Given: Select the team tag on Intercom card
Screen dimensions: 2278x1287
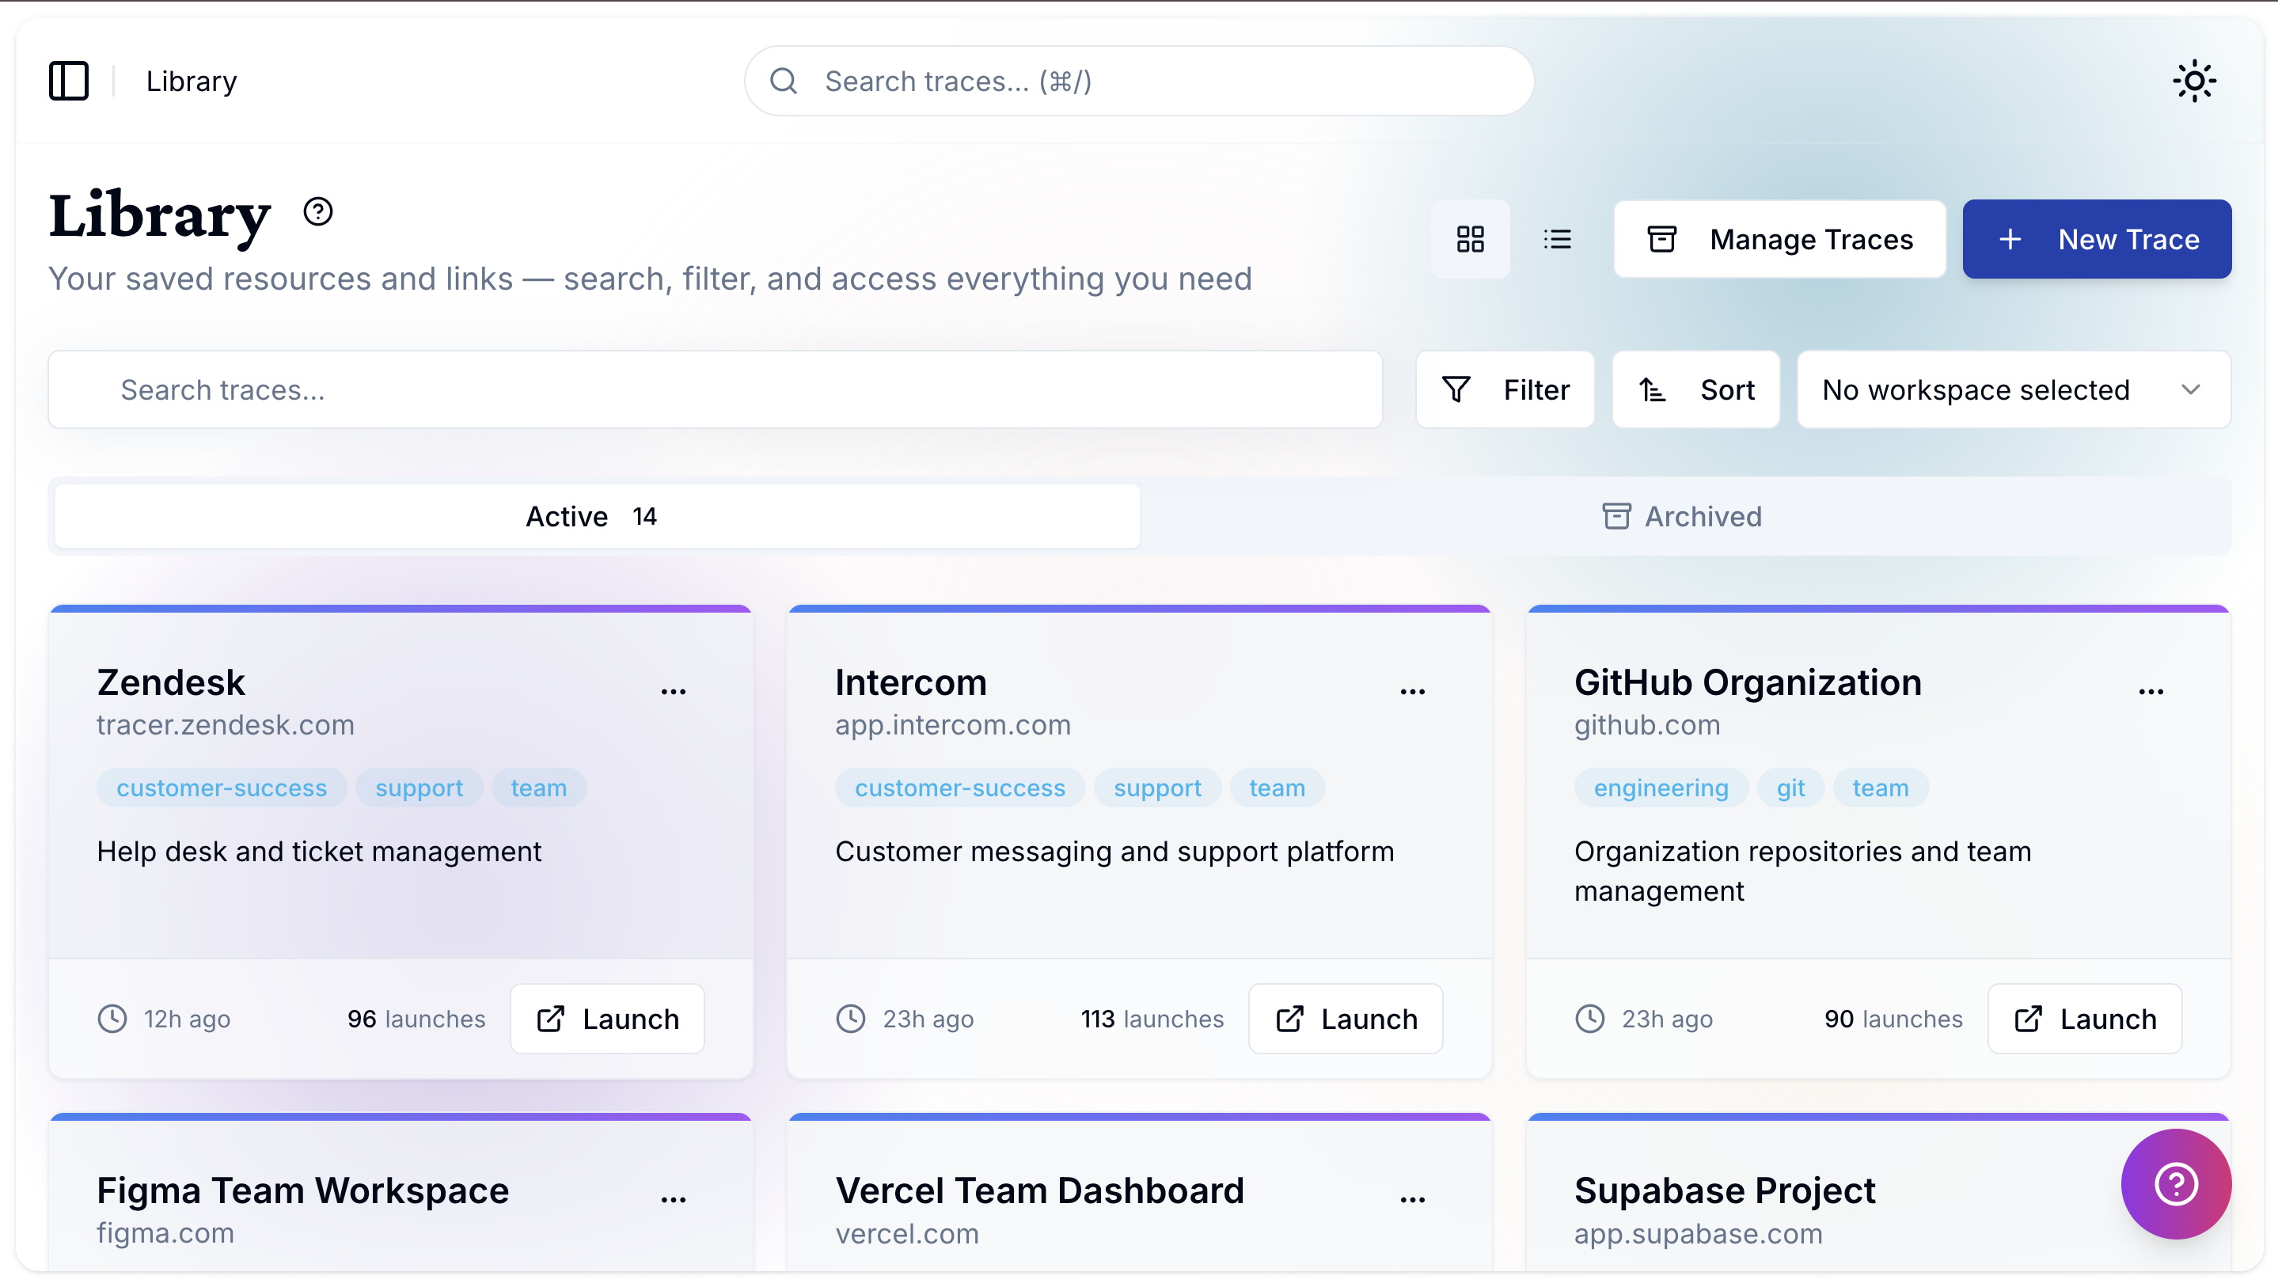Looking at the screenshot, I should pos(1277,788).
